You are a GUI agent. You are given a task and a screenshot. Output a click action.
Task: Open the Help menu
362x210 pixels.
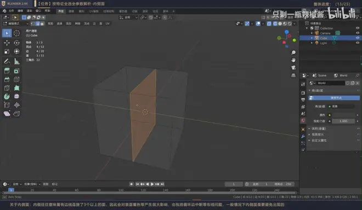[x=47, y=11]
